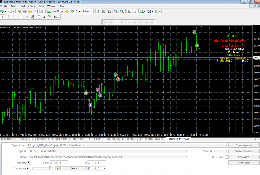260x175 pixels.
Task: Click the Zoom Out magnifier icon
Action: click(122, 11)
